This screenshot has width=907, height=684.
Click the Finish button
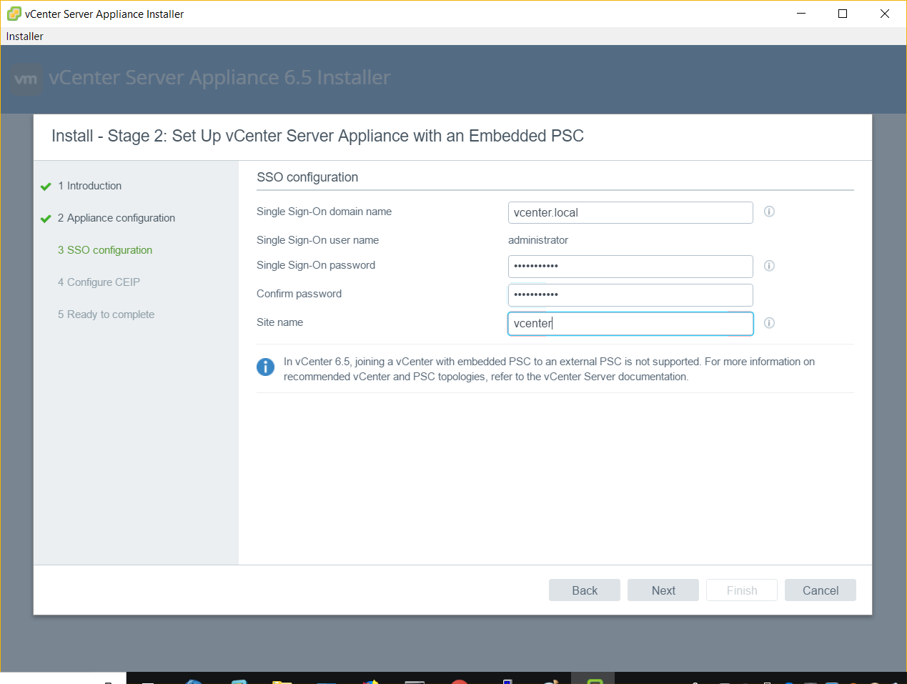[x=742, y=590]
